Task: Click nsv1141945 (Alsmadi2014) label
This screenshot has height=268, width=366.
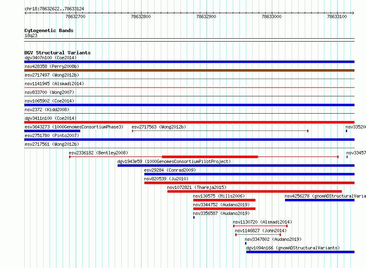Action: point(54,84)
